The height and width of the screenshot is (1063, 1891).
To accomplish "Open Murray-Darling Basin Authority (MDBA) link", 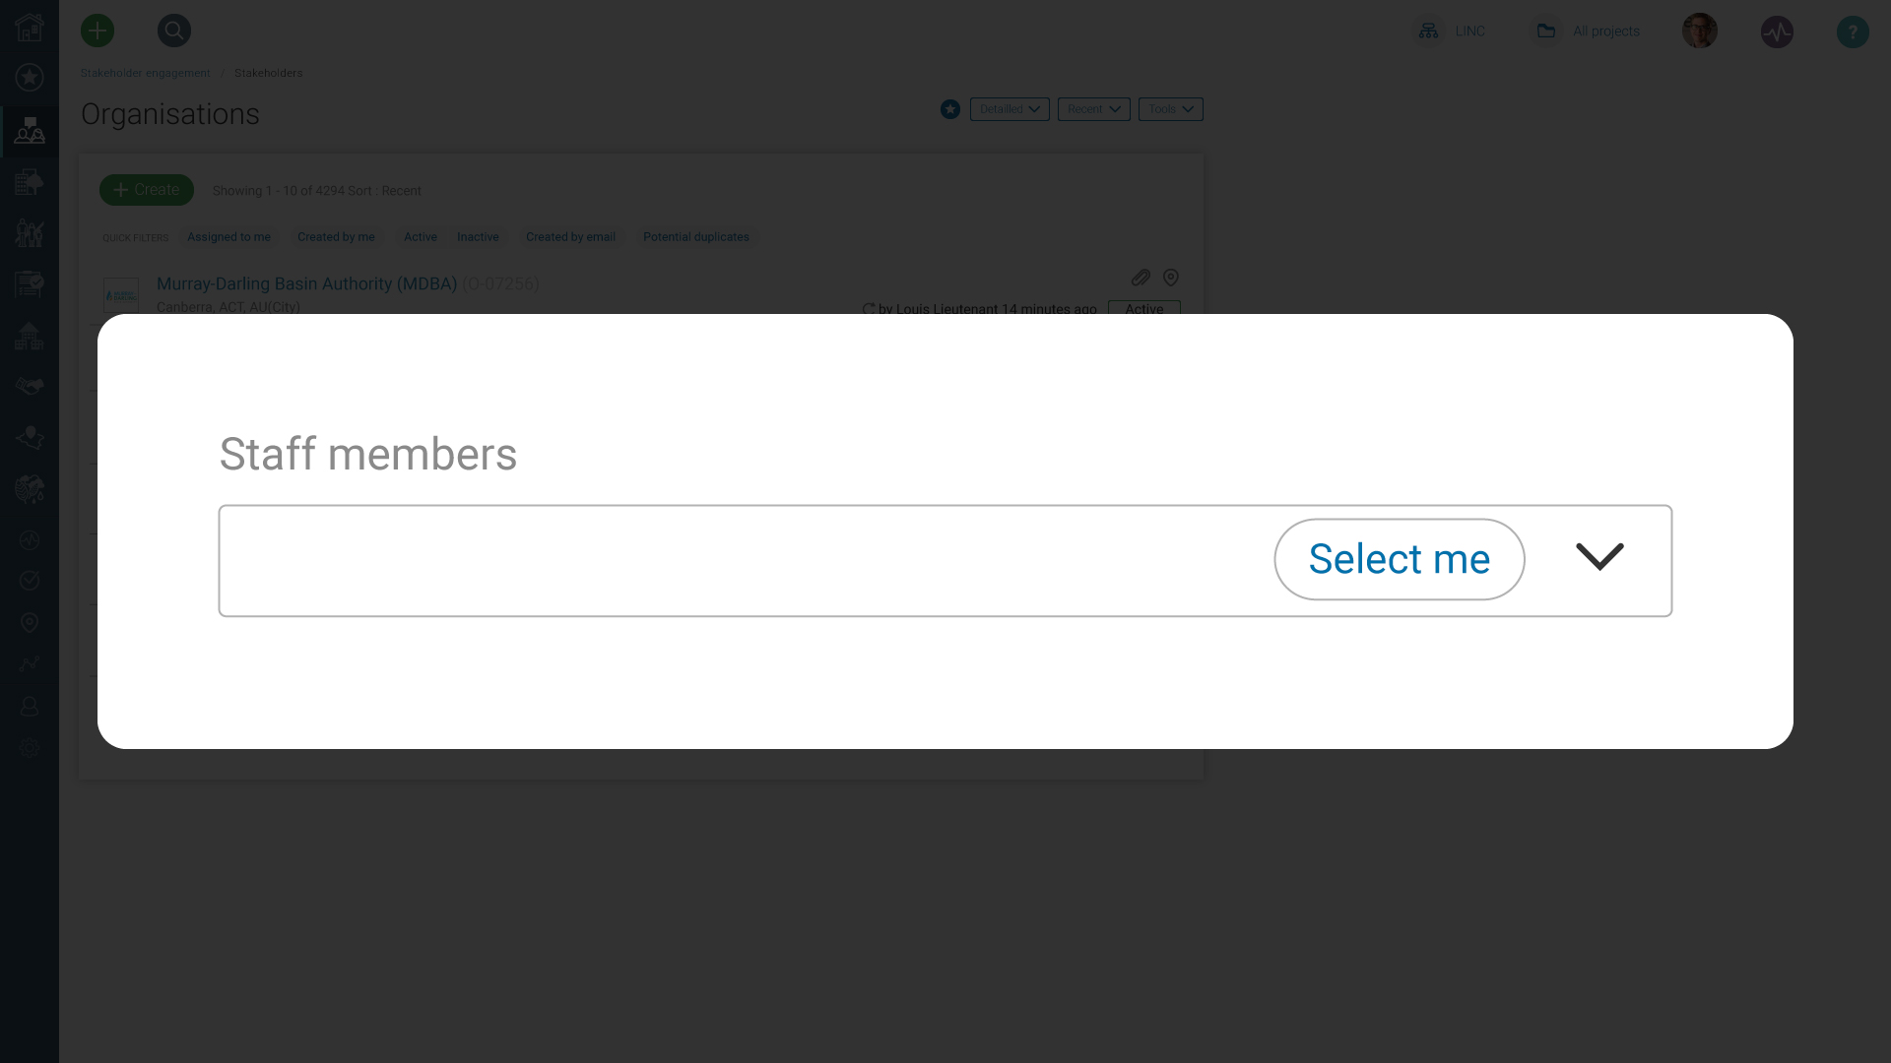I will [x=306, y=283].
